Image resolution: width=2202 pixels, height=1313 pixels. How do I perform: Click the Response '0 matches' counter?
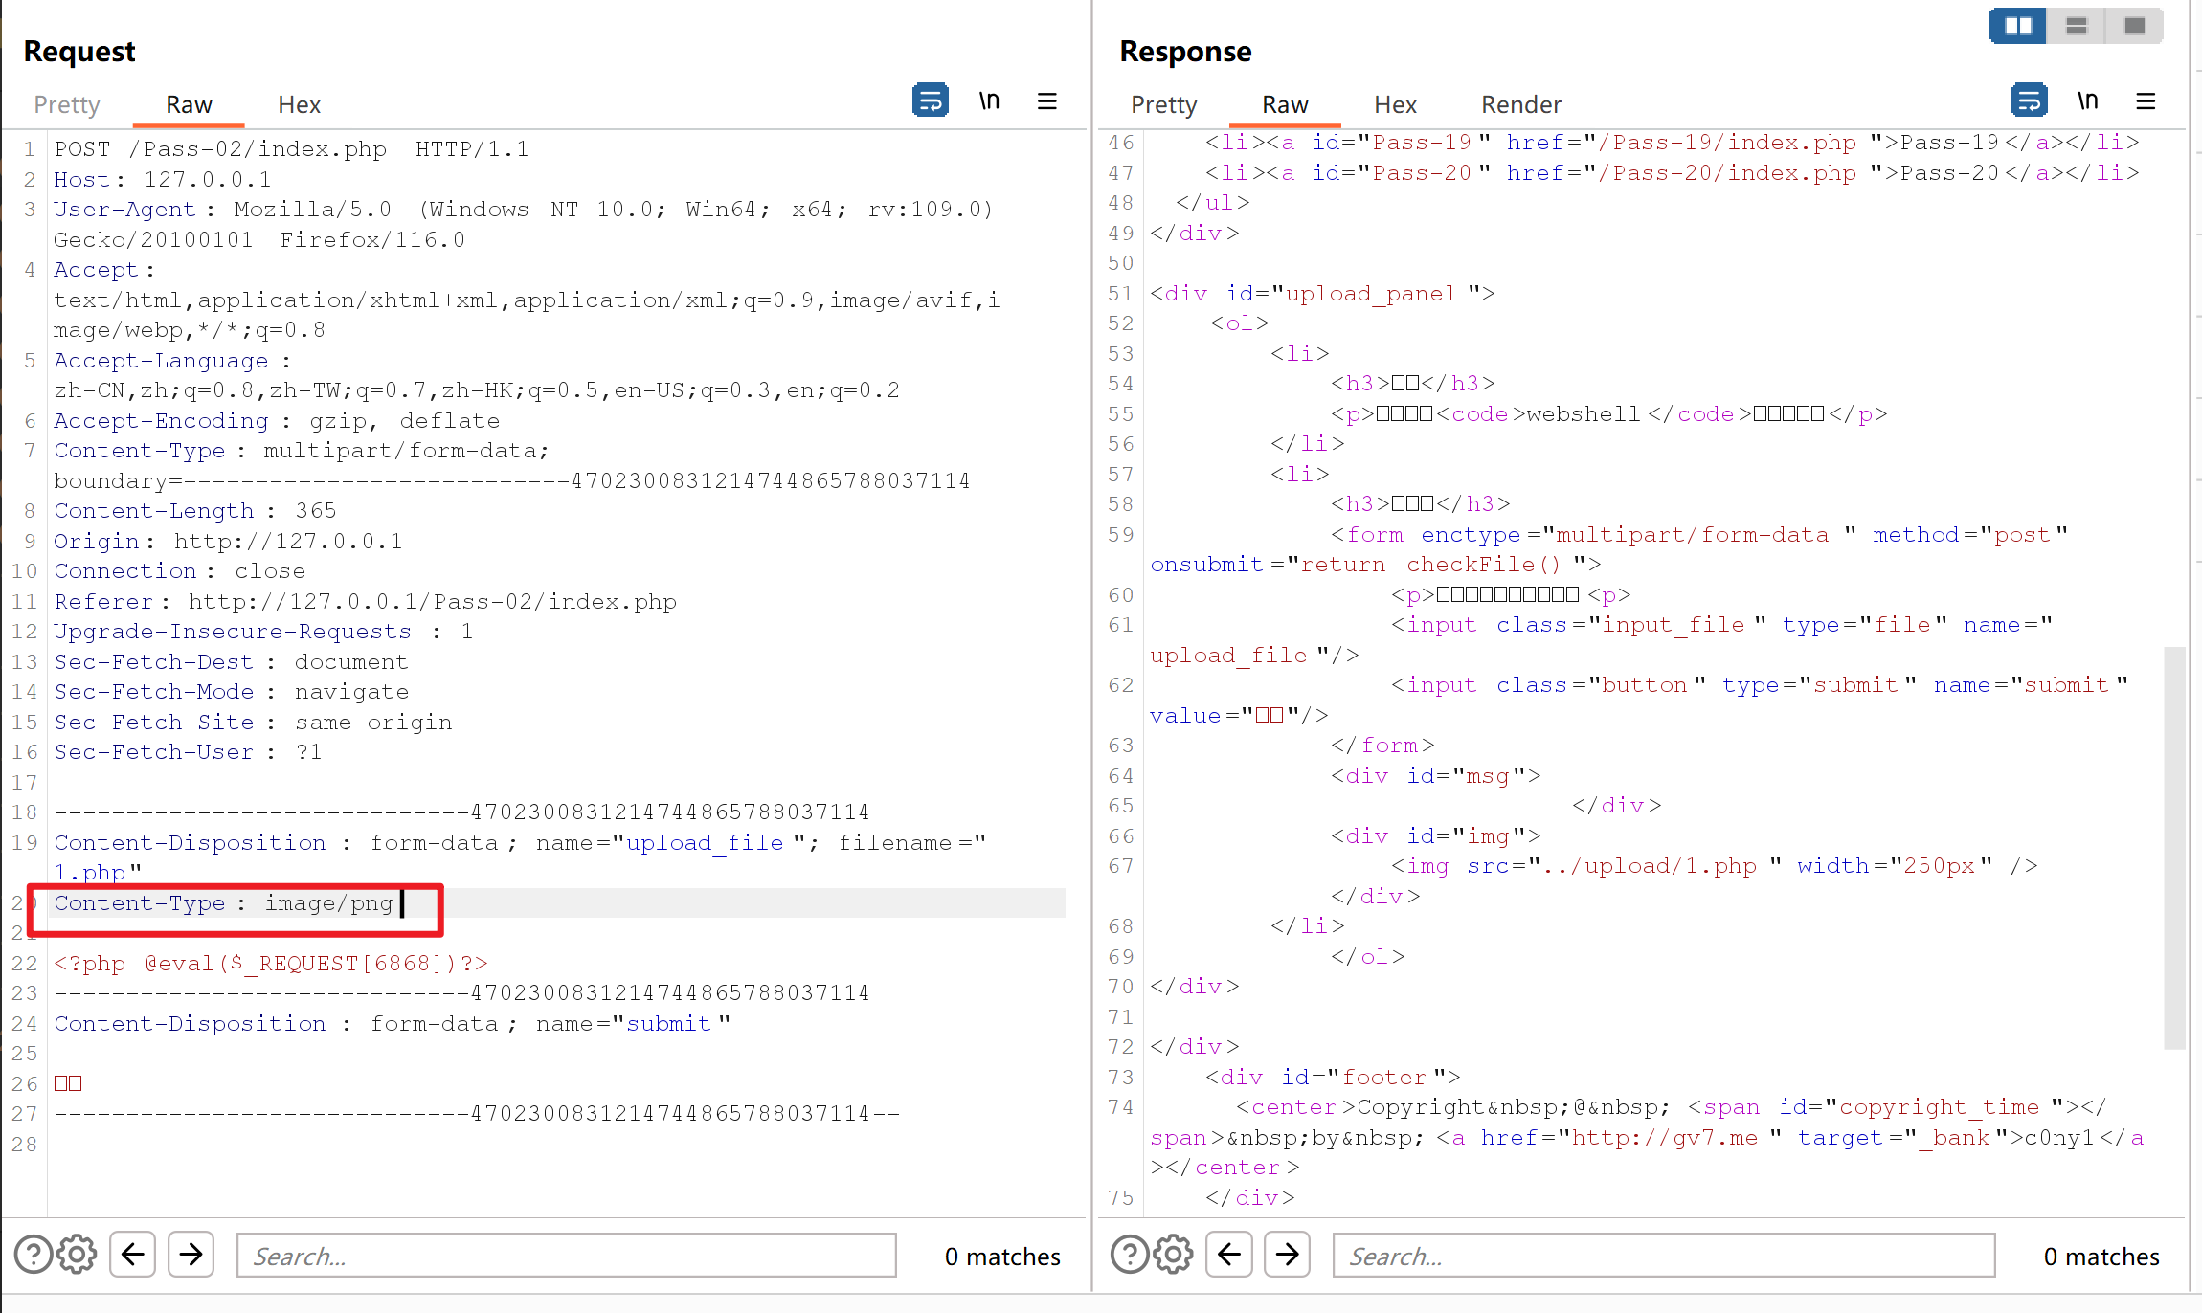2101,1256
